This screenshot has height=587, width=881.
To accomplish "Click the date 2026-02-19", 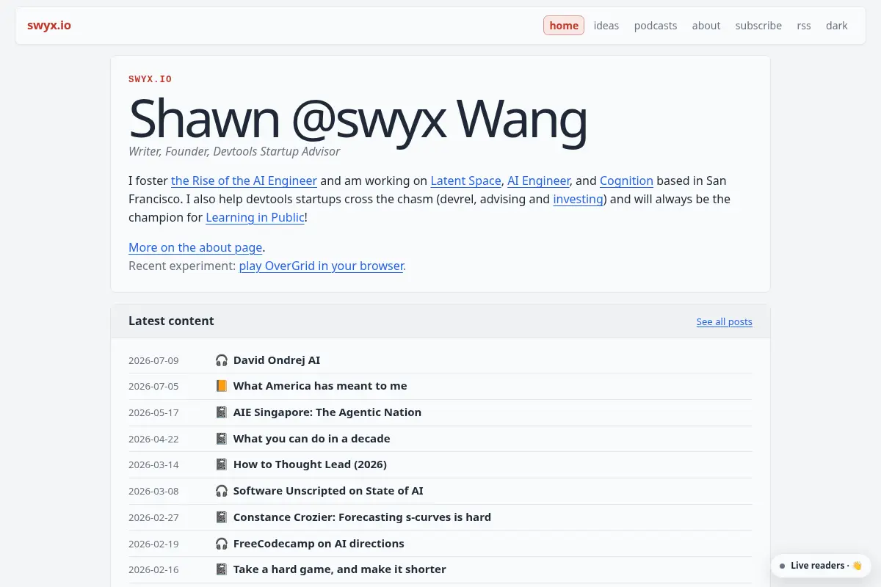I will tap(153, 544).
